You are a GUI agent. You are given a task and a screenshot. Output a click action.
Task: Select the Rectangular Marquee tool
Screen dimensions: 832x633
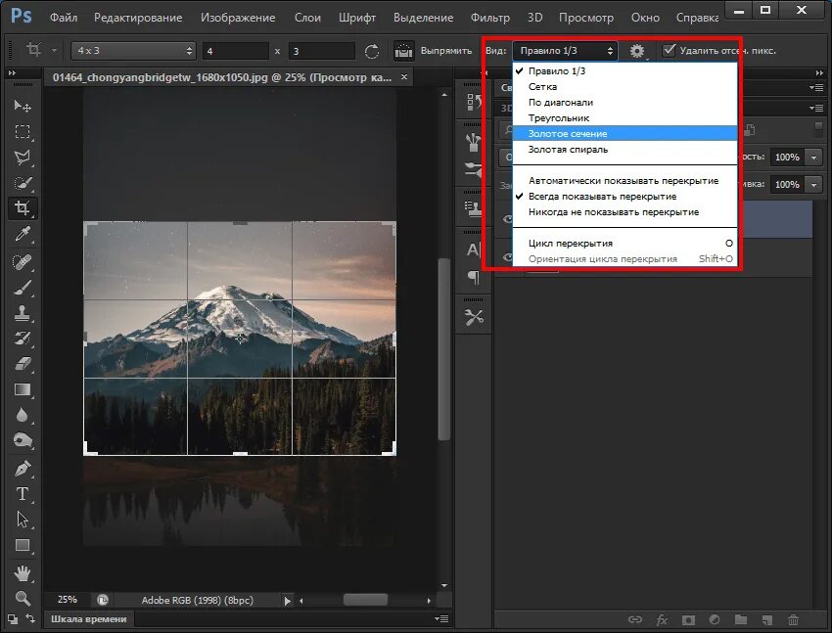[23, 131]
